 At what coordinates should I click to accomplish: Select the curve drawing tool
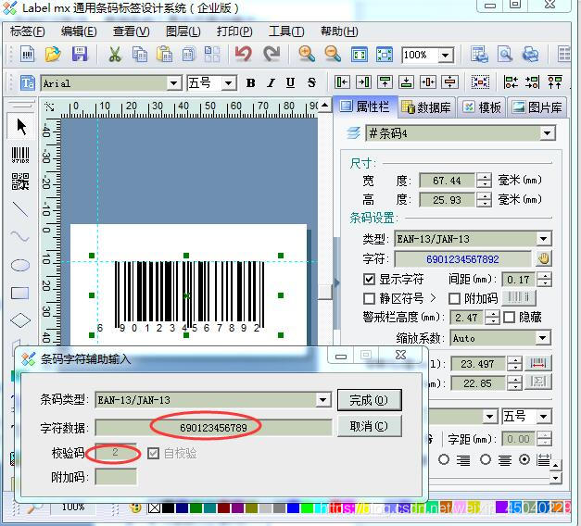[x=20, y=236]
